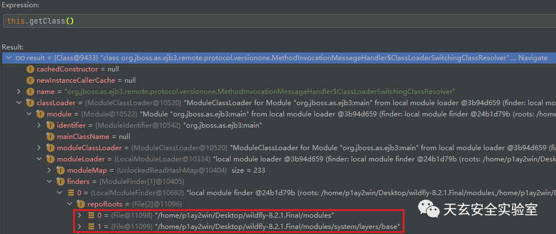Collapse the result root node
This screenshot has height=234, width=556.
8,58
